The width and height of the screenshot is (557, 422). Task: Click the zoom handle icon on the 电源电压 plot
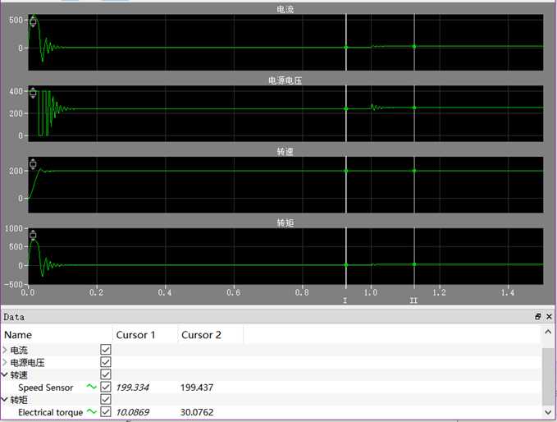(33, 93)
